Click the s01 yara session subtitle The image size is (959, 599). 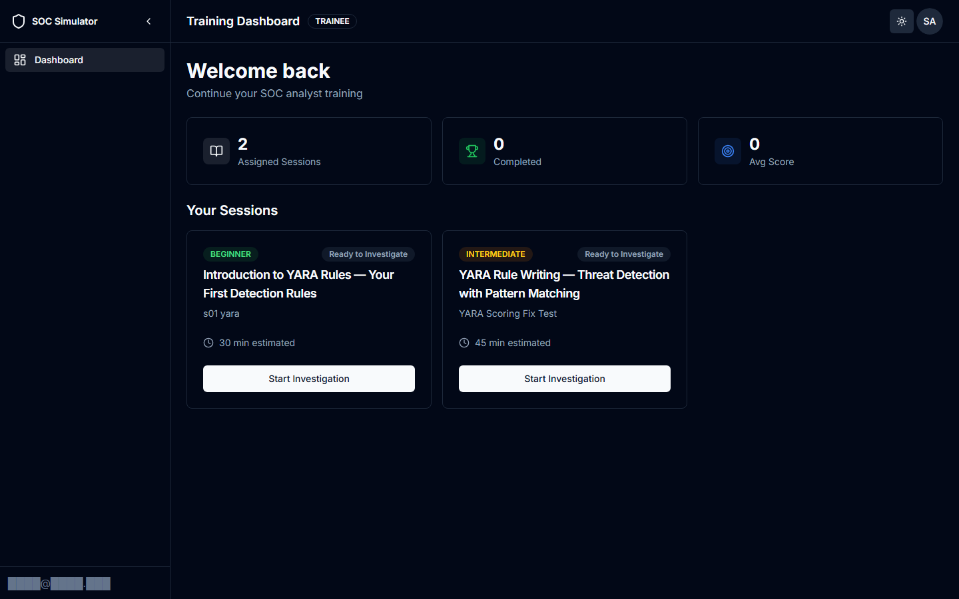[221, 313]
